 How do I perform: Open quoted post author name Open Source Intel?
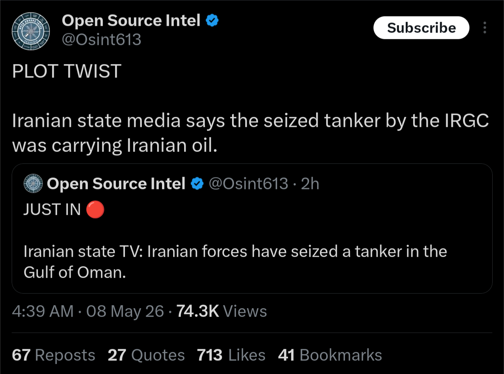click(116, 183)
